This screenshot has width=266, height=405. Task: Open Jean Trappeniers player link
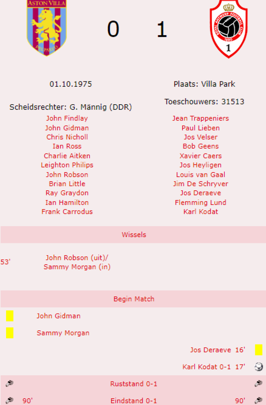200,118
